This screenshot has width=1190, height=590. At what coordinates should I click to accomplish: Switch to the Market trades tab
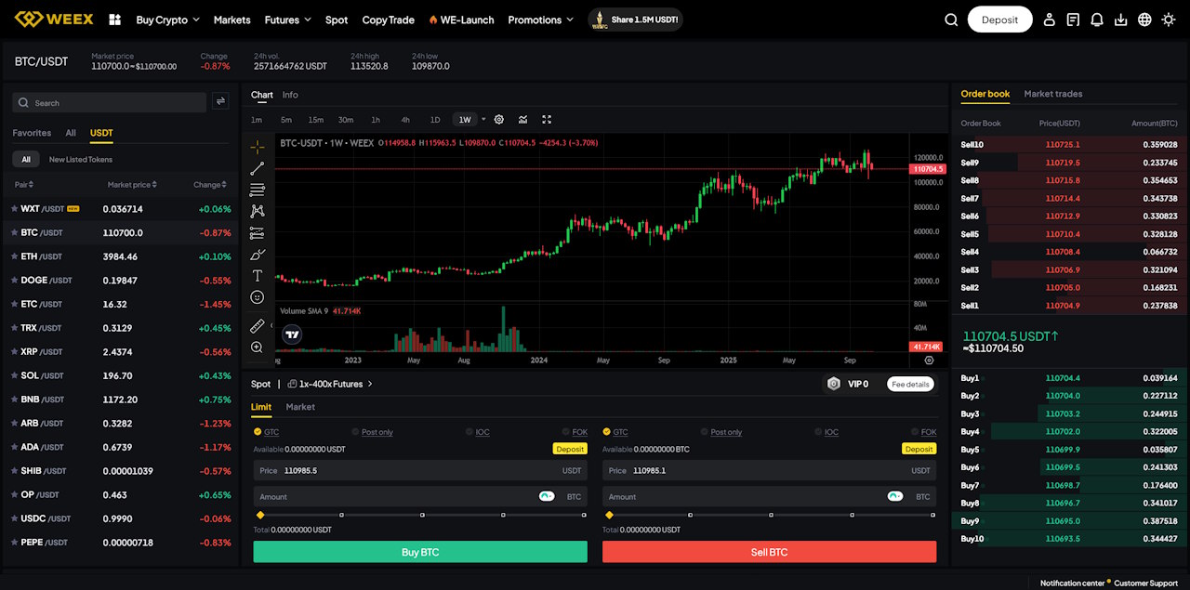tap(1053, 94)
